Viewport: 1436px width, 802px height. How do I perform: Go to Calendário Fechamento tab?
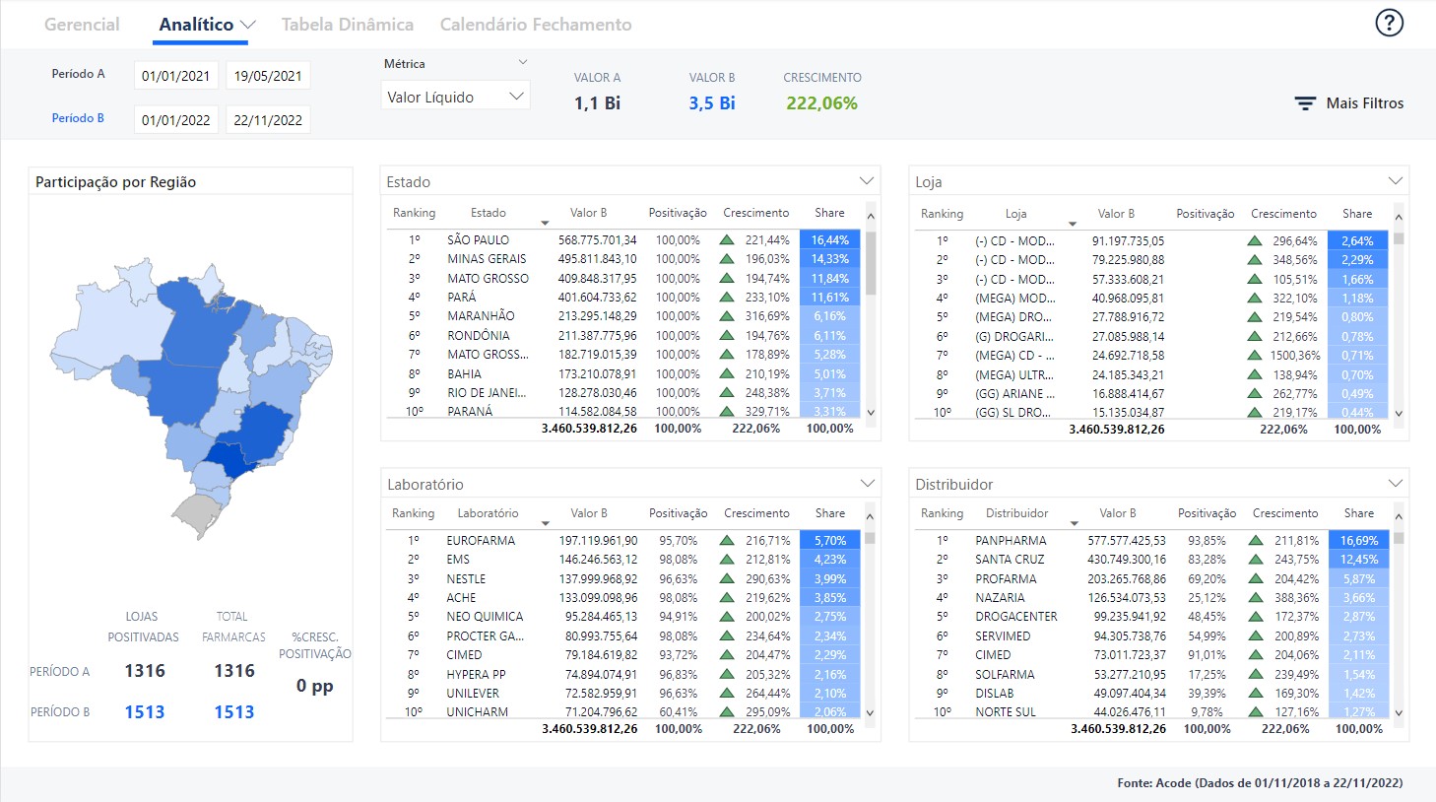pyautogui.click(x=536, y=25)
